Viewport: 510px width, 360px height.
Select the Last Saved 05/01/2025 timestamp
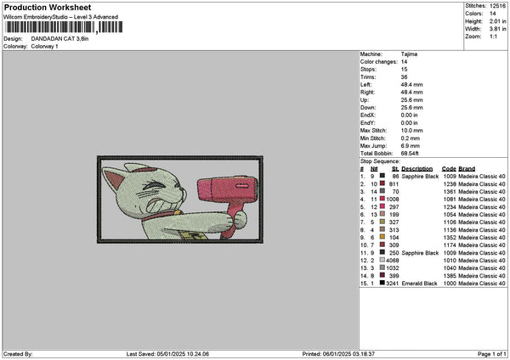tap(167, 354)
